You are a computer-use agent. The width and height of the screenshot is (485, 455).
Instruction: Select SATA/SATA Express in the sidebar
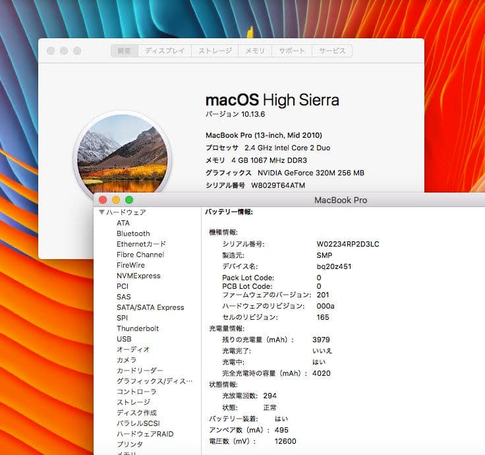click(150, 307)
